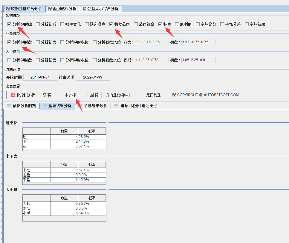Viewport: 289px width, 243px height.
Task: Click the logo icon before COPYRIGHT text
Action: (174, 95)
